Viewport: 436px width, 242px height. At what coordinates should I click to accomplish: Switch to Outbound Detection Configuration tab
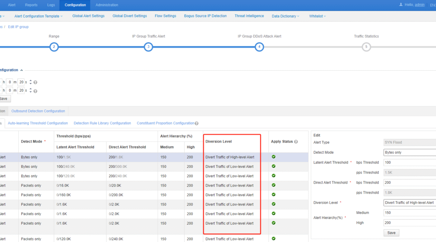pyautogui.click(x=38, y=111)
